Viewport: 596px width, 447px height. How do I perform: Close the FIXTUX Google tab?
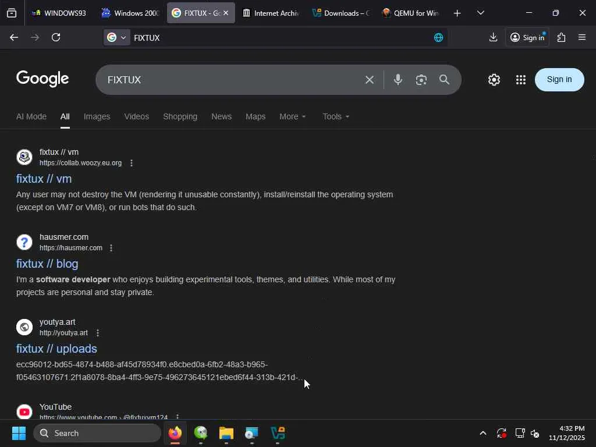[226, 13]
